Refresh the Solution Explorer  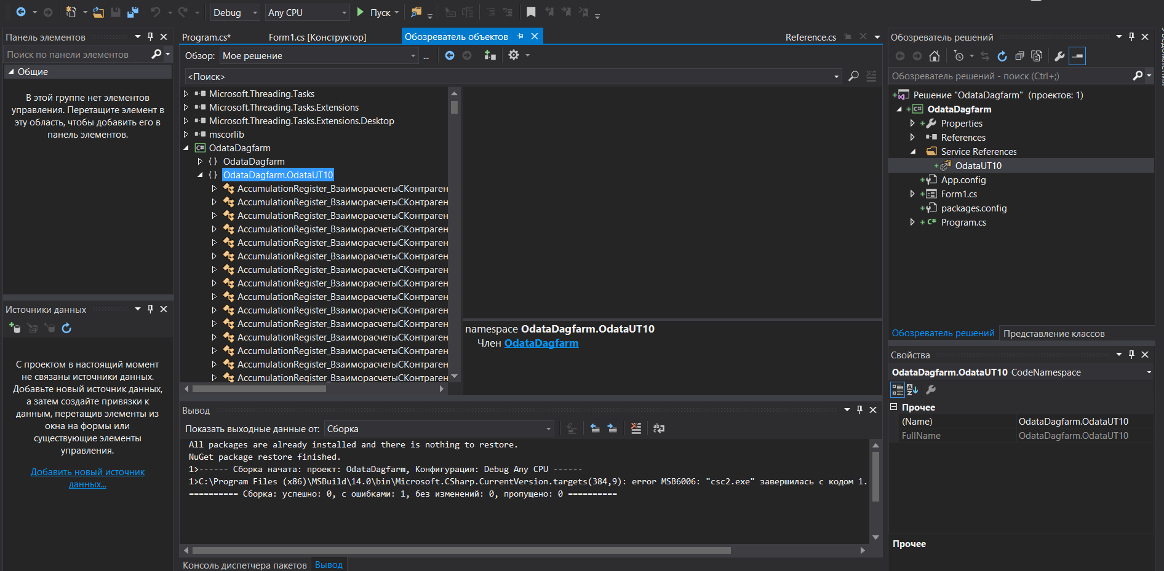pos(1002,56)
